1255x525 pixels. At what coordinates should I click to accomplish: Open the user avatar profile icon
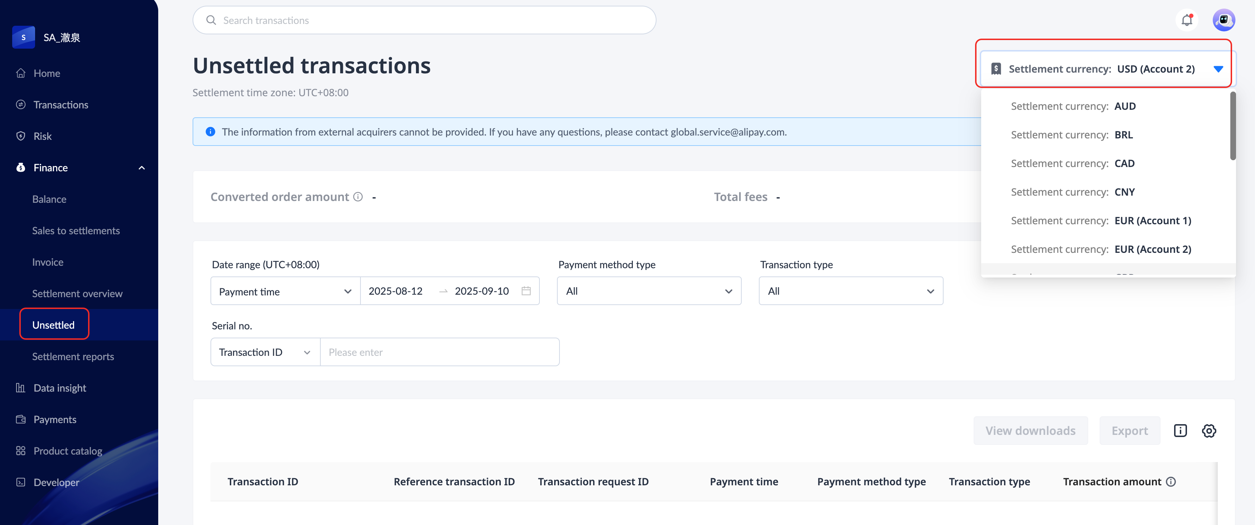[x=1223, y=20]
